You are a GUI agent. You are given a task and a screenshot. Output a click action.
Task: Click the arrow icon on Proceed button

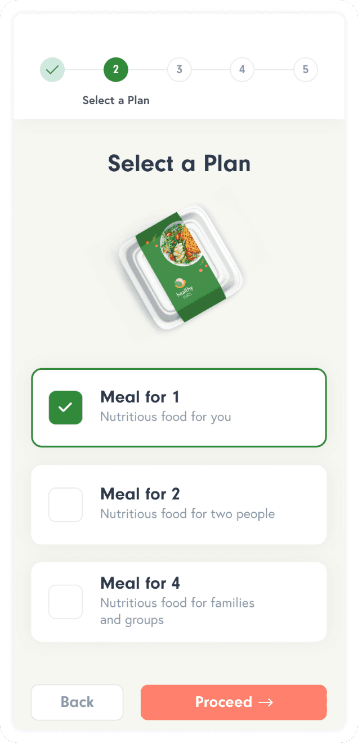pos(266,702)
